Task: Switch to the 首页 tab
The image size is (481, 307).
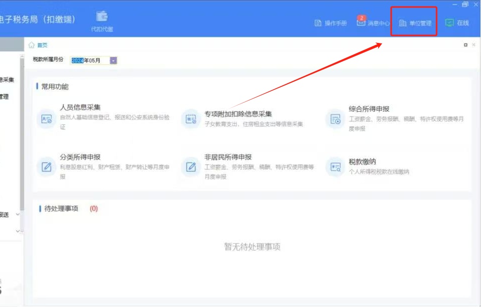Action: 42,45
